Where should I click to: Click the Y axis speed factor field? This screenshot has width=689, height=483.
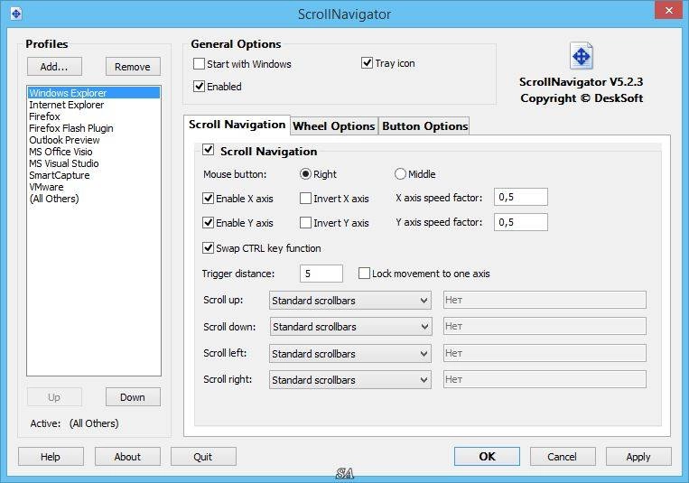[521, 222]
